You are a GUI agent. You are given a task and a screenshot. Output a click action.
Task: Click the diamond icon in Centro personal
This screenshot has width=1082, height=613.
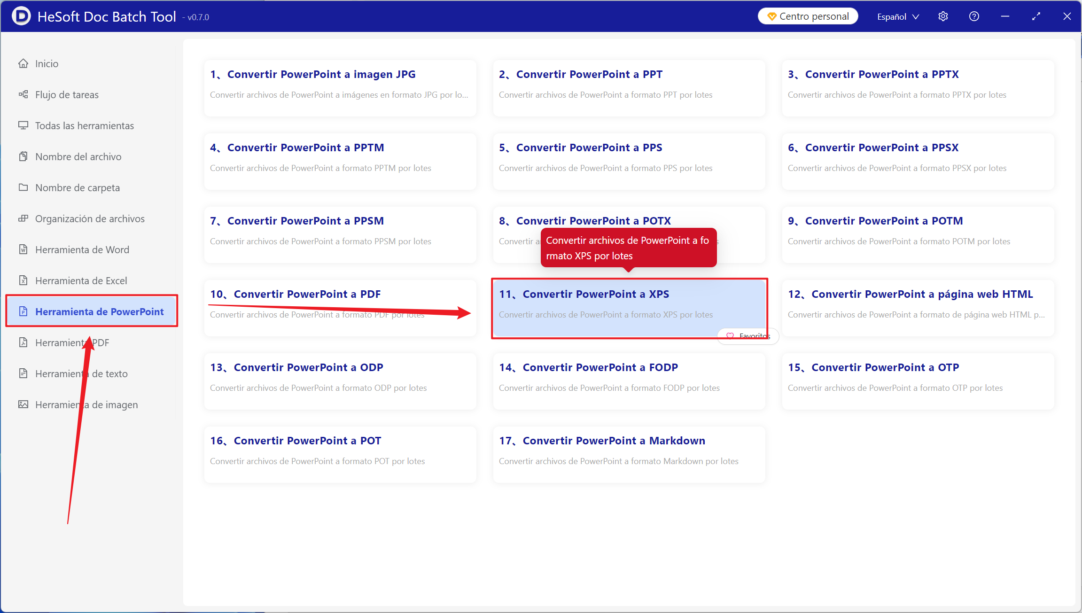tap(771, 16)
